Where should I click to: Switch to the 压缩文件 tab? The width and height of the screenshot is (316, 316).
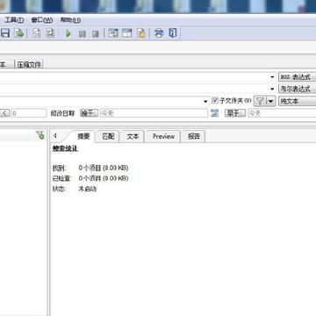[29, 65]
